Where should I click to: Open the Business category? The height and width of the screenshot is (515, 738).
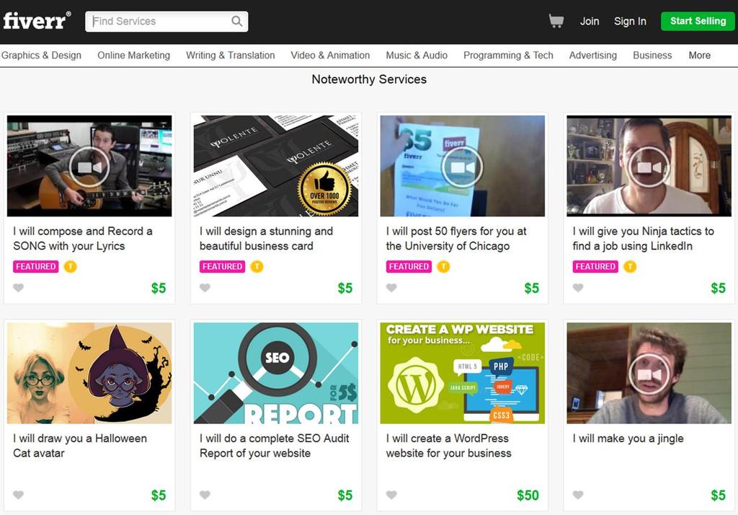[652, 55]
